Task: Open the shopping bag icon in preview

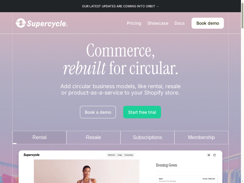Action: click(x=215, y=155)
